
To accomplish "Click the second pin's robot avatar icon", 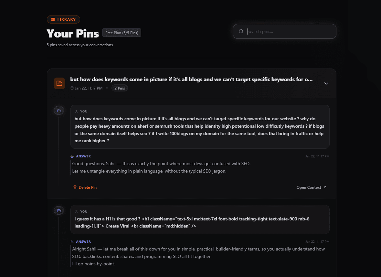I will coord(59,210).
